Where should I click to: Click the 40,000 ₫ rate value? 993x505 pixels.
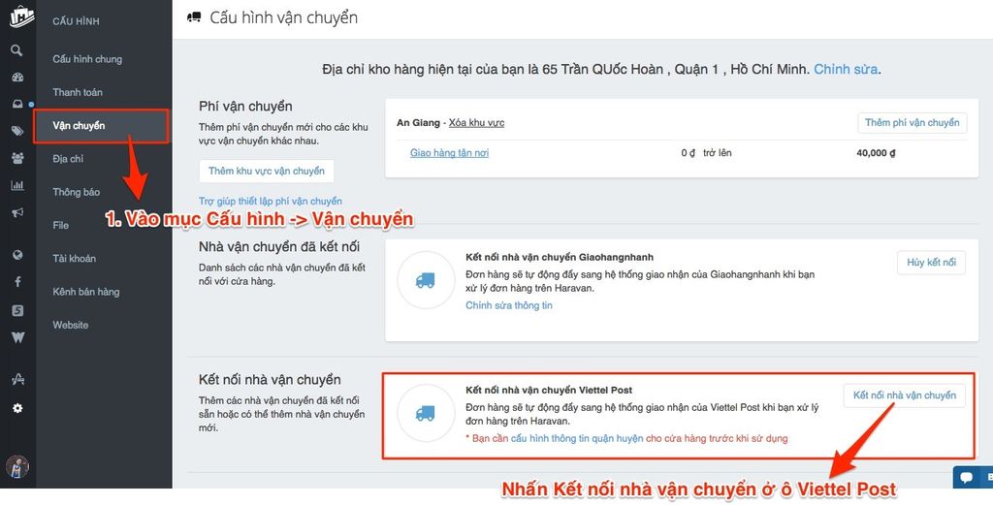tap(876, 153)
